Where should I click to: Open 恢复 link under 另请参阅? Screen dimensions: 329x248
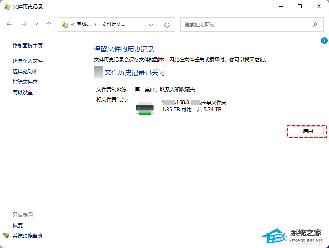coord(18,225)
